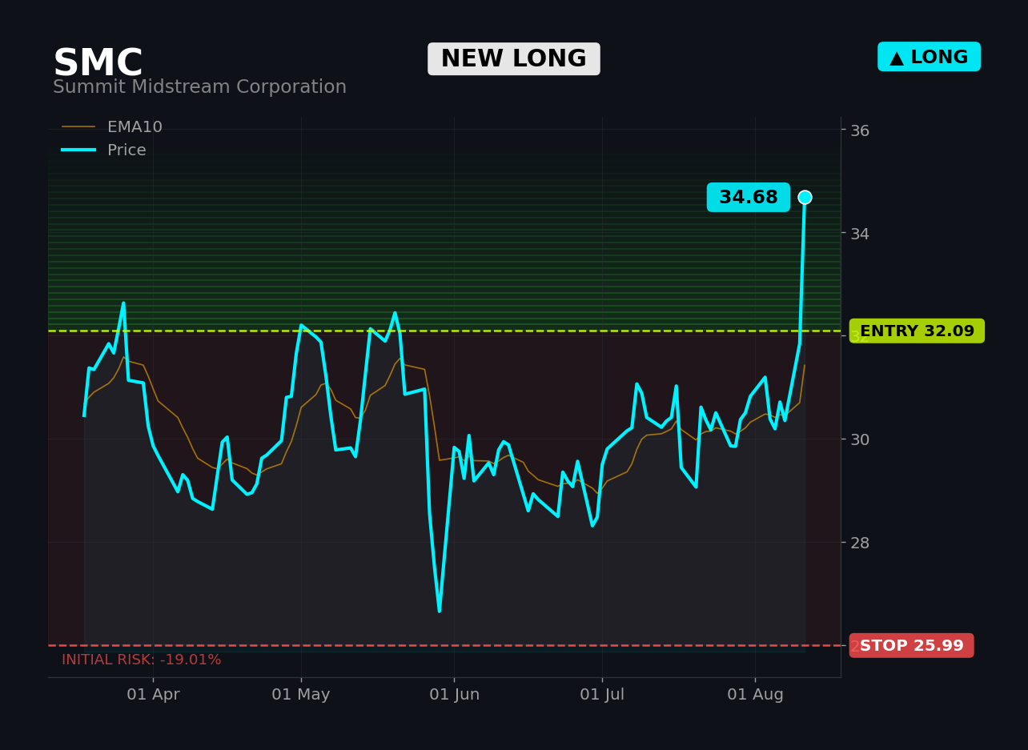Click the Price legend entry
The height and width of the screenshot is (750, 1028).
click(104, 150)
